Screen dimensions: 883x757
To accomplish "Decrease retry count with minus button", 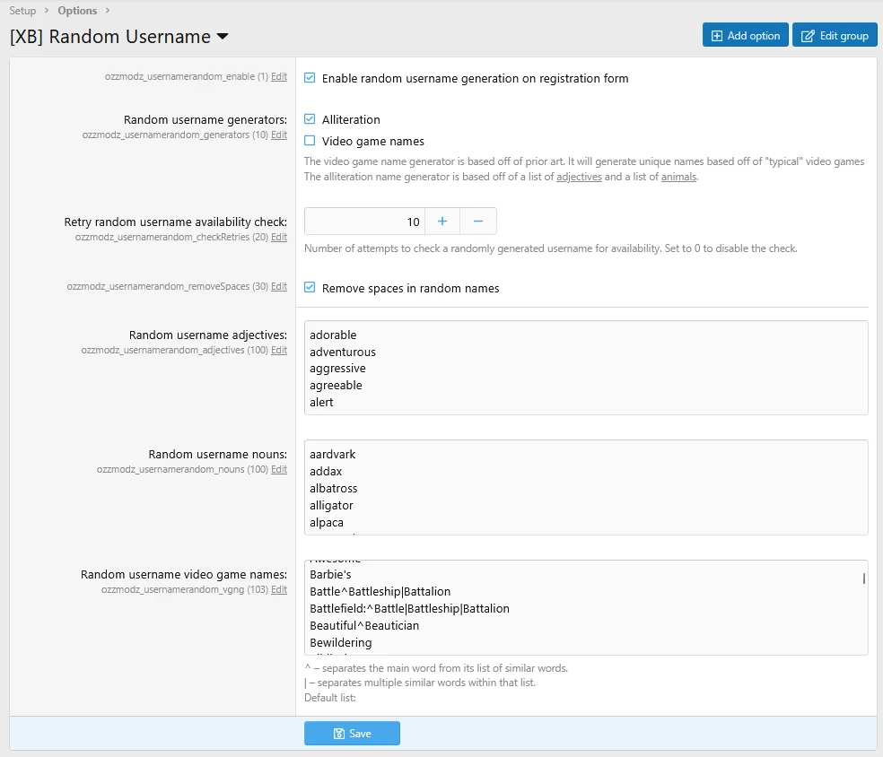I will (x=478, y=222).
